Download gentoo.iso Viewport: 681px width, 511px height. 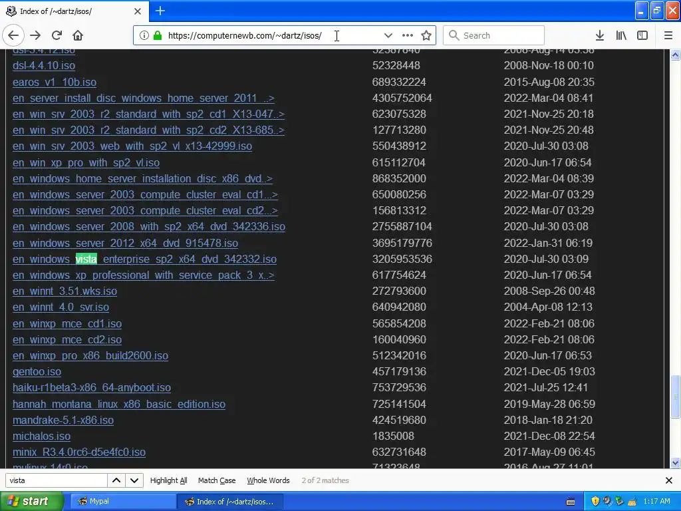pos(37,371)
